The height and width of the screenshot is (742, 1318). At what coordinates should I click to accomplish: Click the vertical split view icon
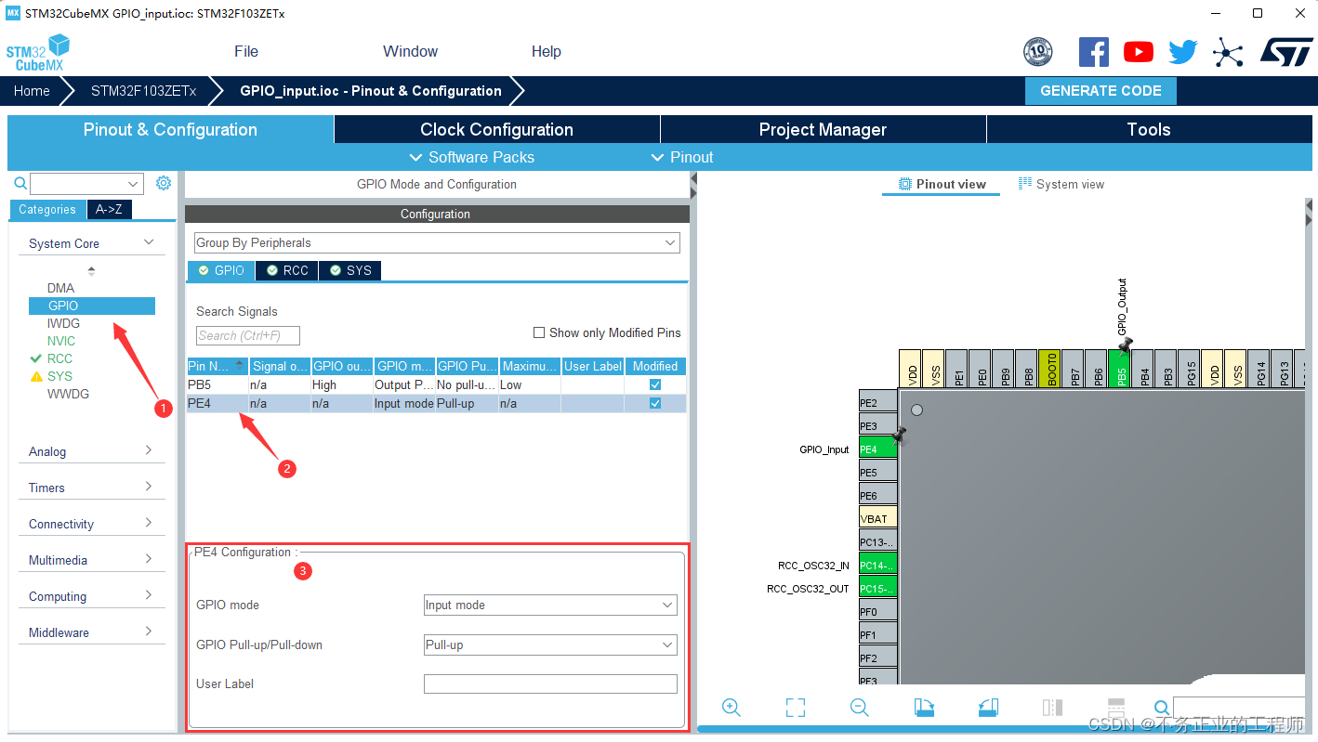tap(1052, 708)
